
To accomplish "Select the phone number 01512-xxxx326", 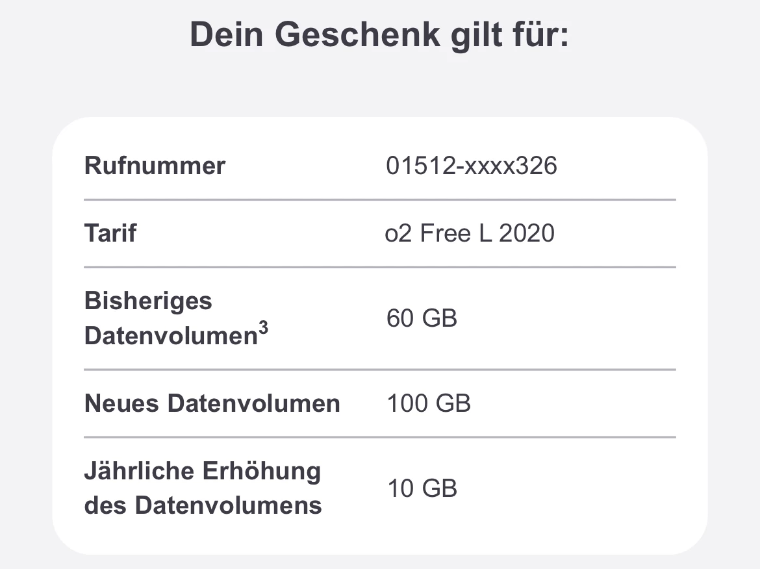I will pyautogui.click(x=471, y=166).
